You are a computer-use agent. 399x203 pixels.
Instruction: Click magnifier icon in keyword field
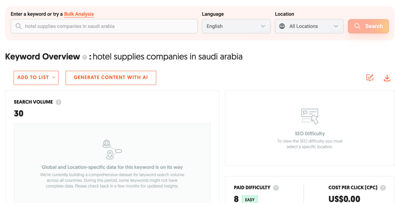(18, 26)
